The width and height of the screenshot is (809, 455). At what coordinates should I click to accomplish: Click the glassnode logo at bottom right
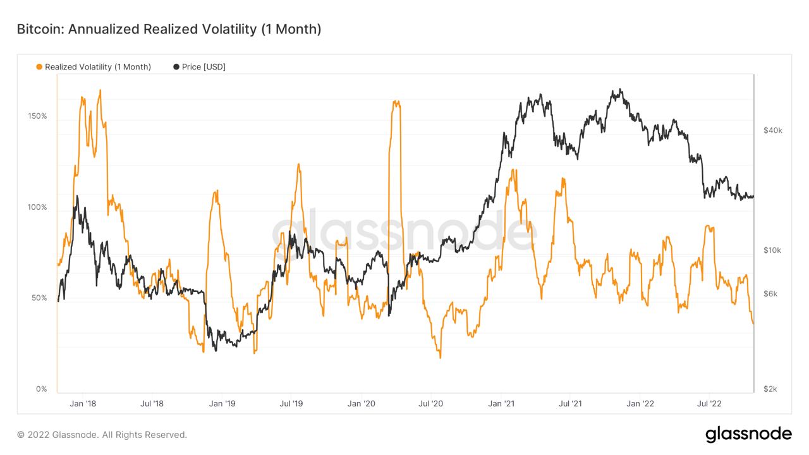pyautogui.click(x=748, y=434)
